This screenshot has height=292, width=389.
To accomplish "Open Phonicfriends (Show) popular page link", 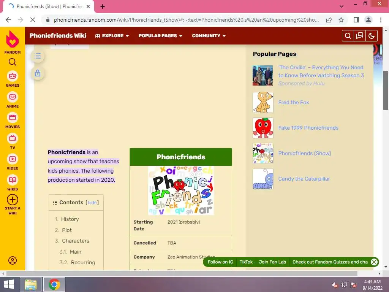I will click(304, 153).
